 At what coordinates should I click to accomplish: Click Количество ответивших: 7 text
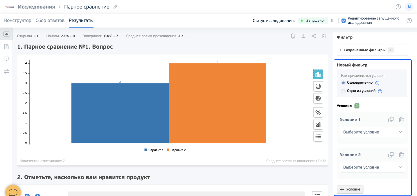pos(42,161)
